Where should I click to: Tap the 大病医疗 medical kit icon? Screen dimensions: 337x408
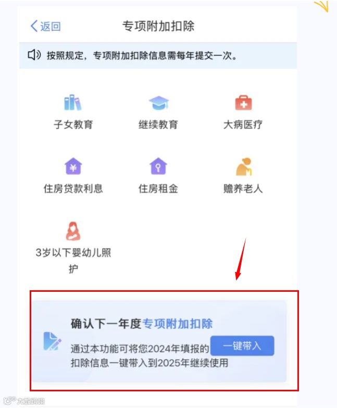pyautogui.click(x=243, y=103)
